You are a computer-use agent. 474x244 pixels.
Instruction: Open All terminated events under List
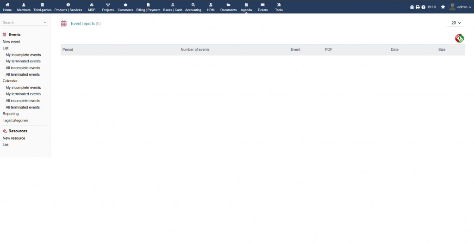23,74
